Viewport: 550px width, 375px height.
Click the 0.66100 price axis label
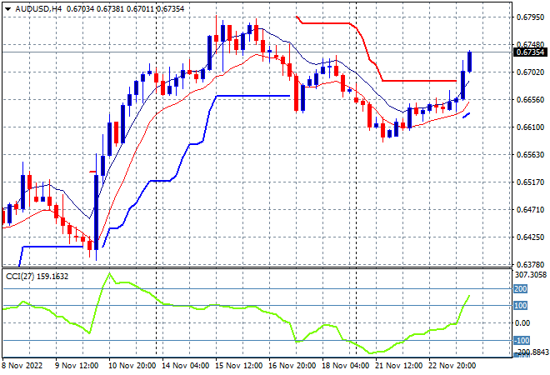(530, 127)
